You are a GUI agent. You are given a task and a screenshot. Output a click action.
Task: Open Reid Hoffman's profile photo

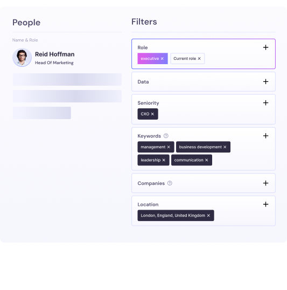point(22,57)
